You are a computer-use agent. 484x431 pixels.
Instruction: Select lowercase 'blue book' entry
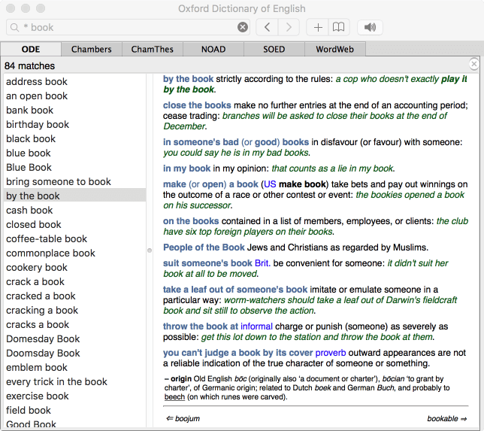point(74,153)
